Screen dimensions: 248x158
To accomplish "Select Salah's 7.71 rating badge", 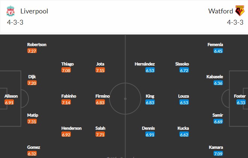I will coord(100,134).
